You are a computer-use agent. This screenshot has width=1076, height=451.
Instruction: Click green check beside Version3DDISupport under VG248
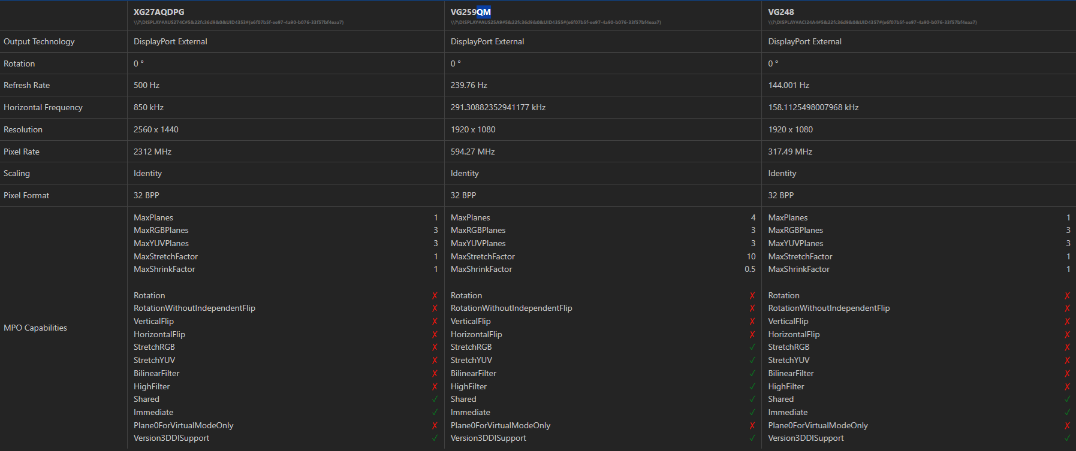tap(1067, 438)
